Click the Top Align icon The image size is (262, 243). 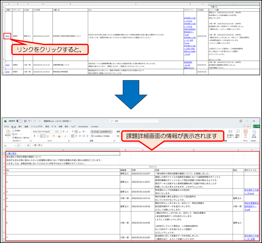(x=73, y=132)
